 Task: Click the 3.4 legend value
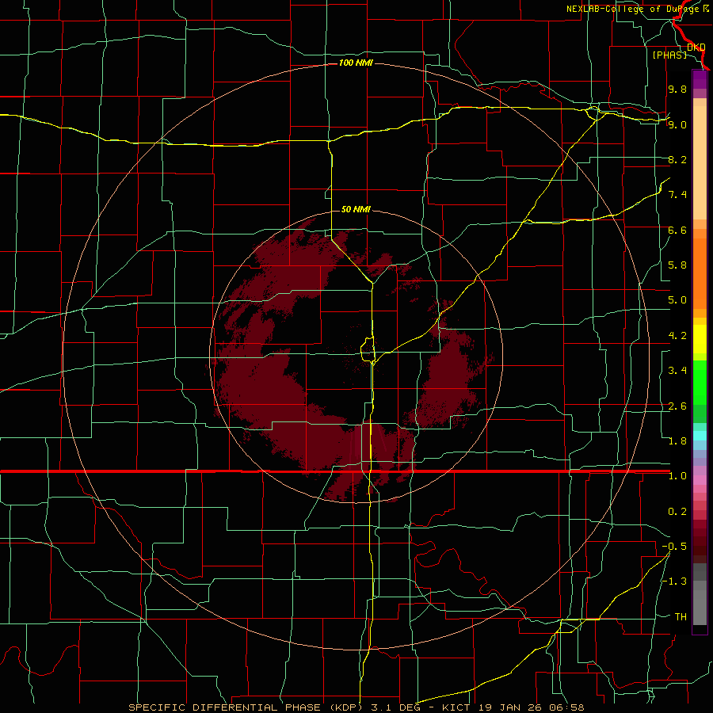click(677, 371)
